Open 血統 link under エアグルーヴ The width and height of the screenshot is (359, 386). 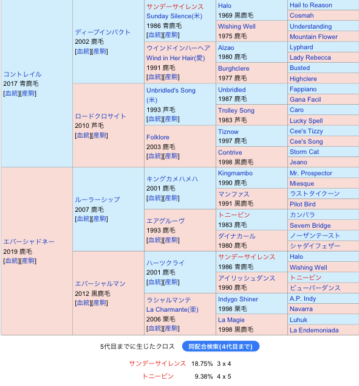(x=155, y=240)
